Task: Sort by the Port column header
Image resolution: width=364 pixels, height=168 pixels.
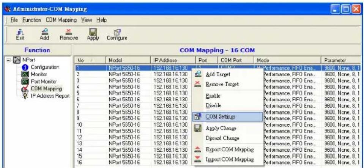Action: pyautogui.click(x=206, y=60)
